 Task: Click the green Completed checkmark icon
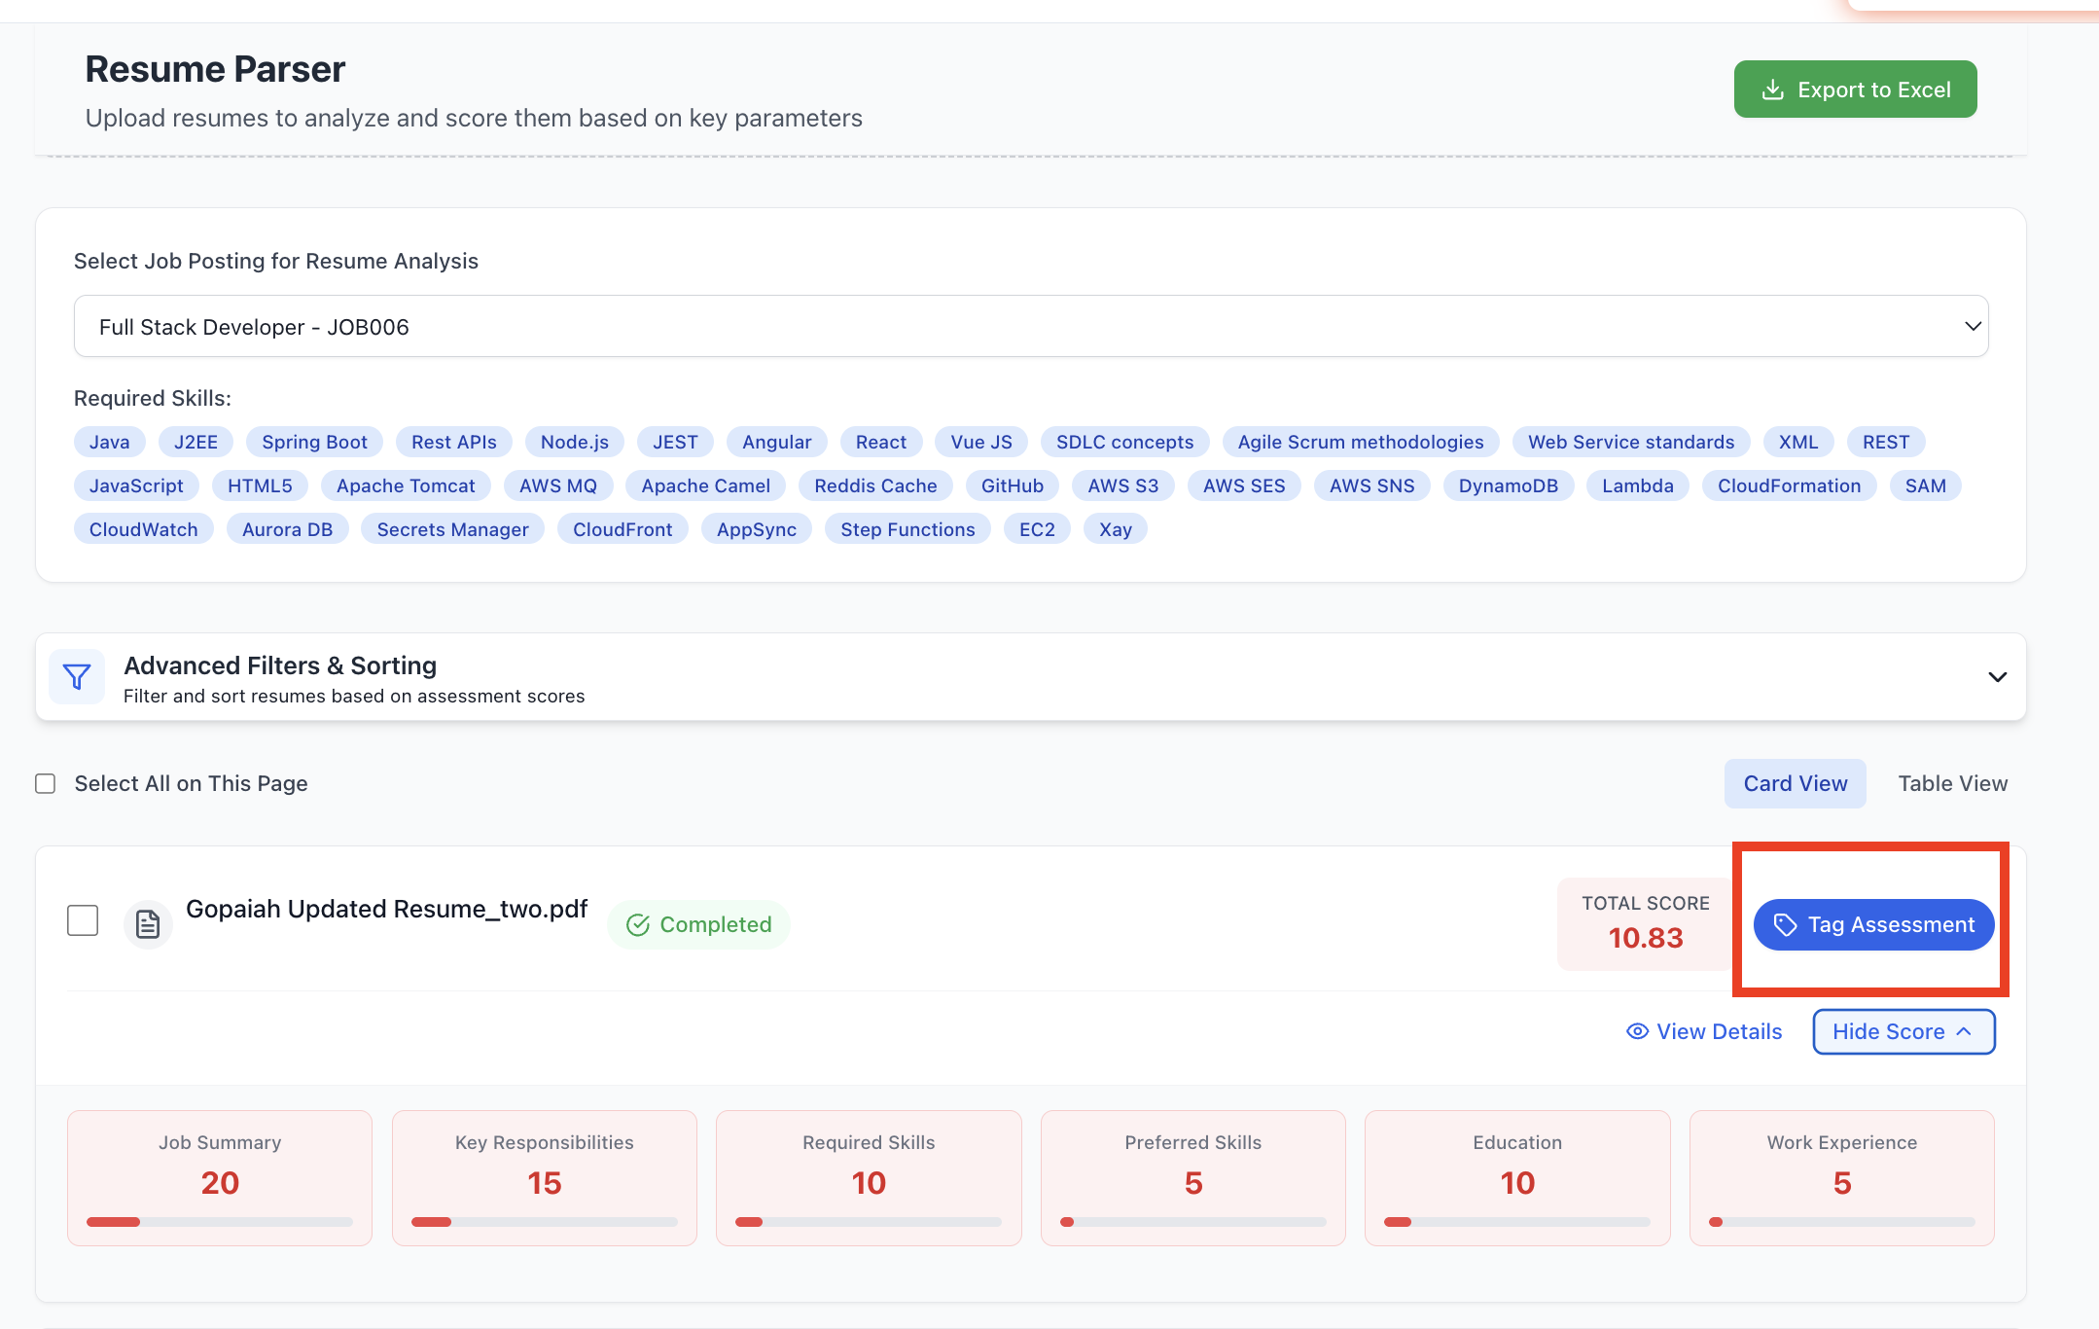click(x=638, y=924)
